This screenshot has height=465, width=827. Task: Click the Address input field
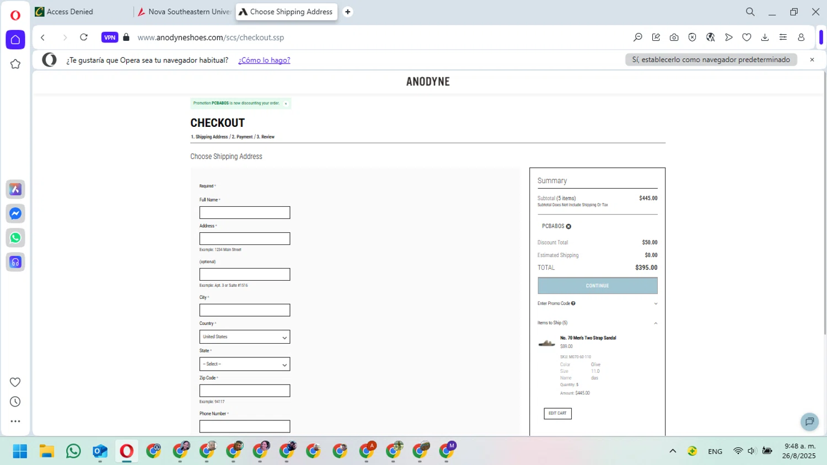pos(245,238)
